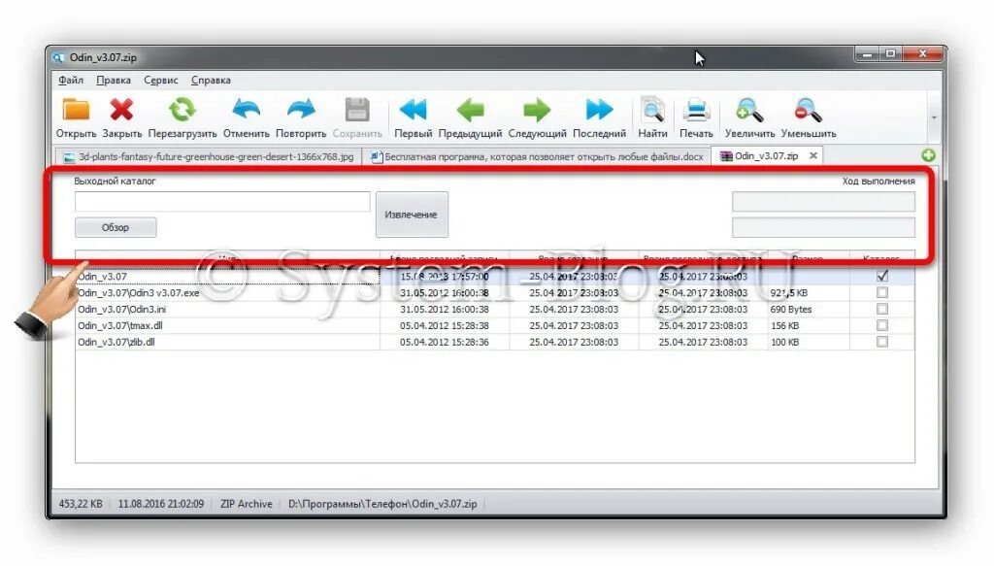994x566 pixels.
Task: Click the Закрыть red cross icon
Action: 121,111
